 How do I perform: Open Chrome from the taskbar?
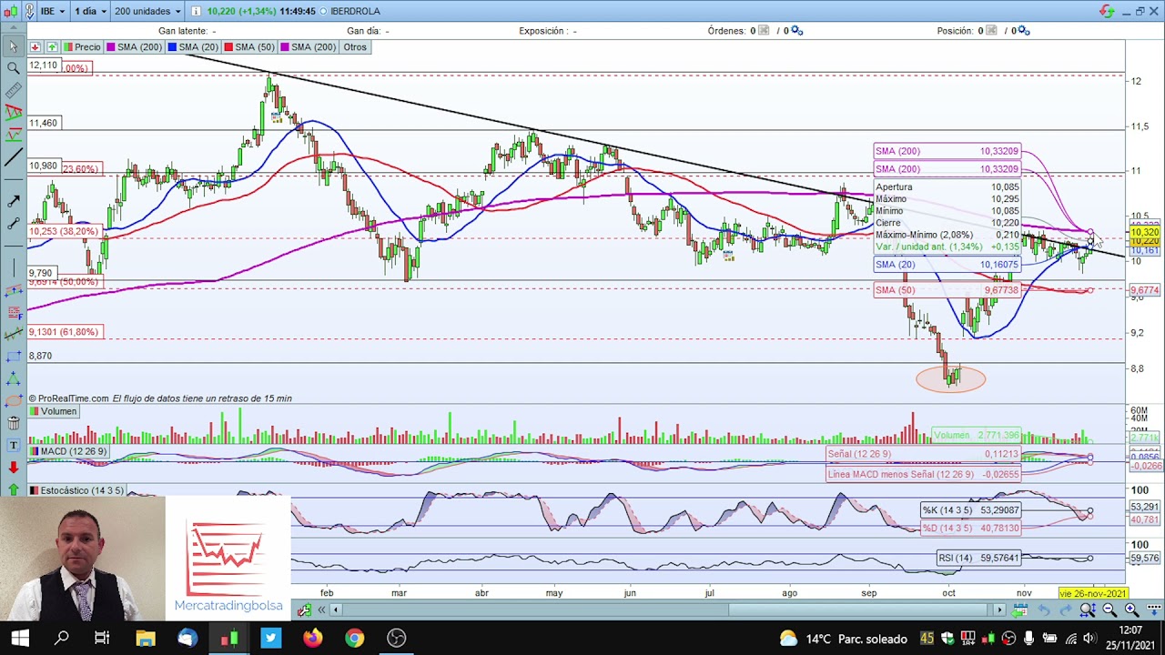(354, 638)
